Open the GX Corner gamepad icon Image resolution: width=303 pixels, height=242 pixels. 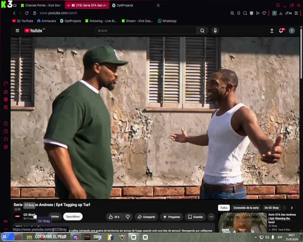coord(15,5)
